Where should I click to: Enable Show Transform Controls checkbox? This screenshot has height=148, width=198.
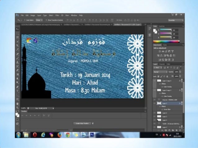(46, 20)
